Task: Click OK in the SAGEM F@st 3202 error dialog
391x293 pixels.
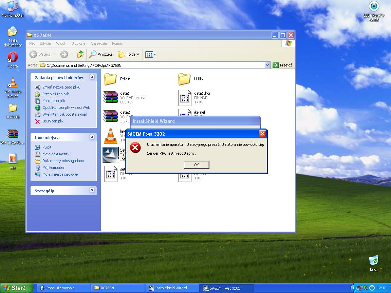Action: [x=196, y=165]
